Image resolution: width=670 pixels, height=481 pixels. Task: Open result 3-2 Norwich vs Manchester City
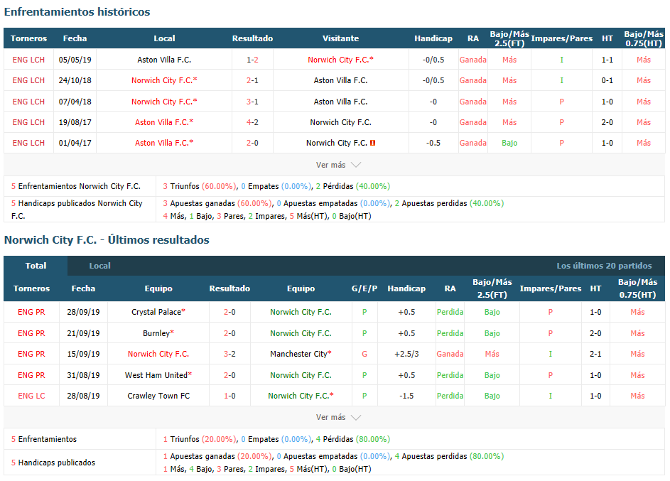pyautogui.click(x=229, y=354)
